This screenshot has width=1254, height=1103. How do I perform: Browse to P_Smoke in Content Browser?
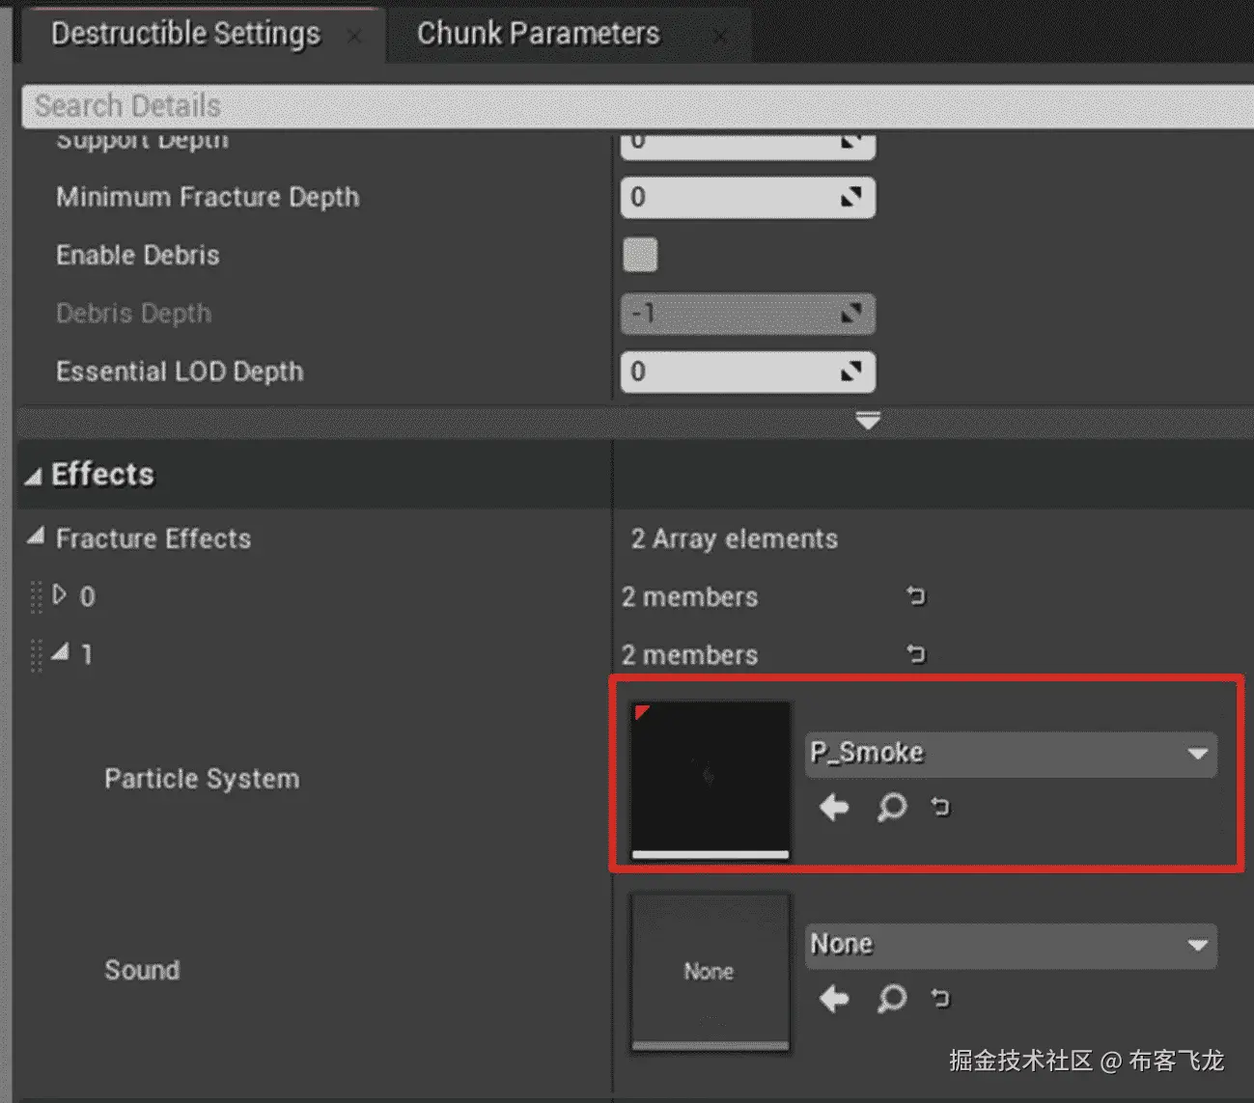[892, 807]
